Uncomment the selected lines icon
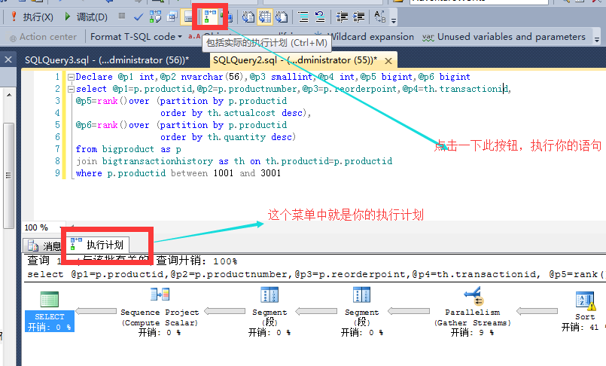Screen dimensions: 606x366 (x=320, y=17)
